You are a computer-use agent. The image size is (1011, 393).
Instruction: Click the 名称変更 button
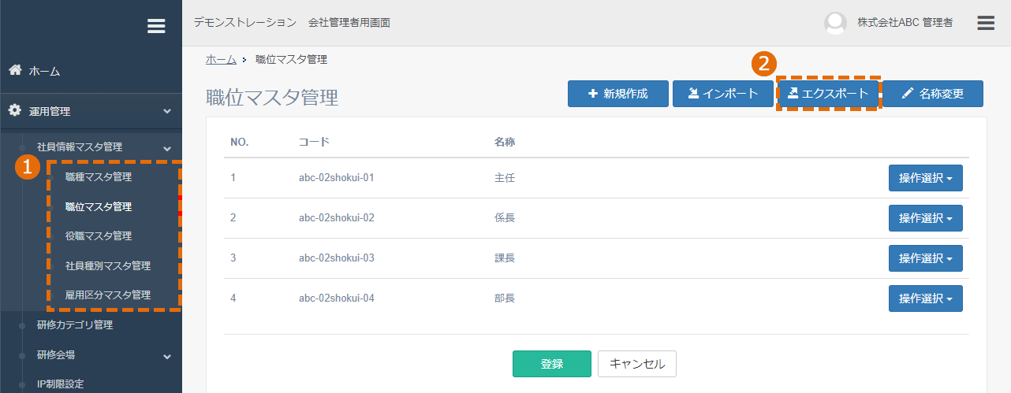click(933, 94)
